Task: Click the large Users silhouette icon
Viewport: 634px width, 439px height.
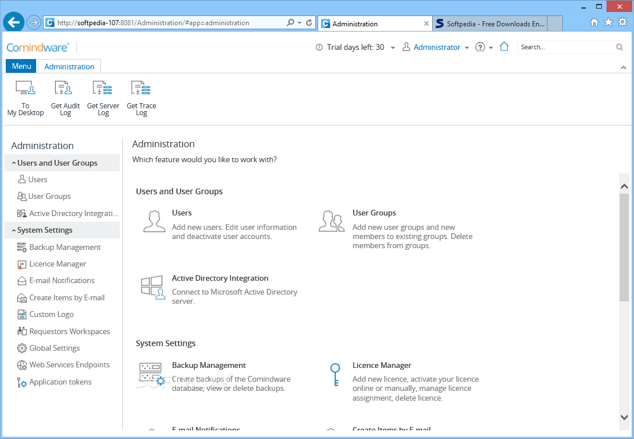Action: (154, 221)
